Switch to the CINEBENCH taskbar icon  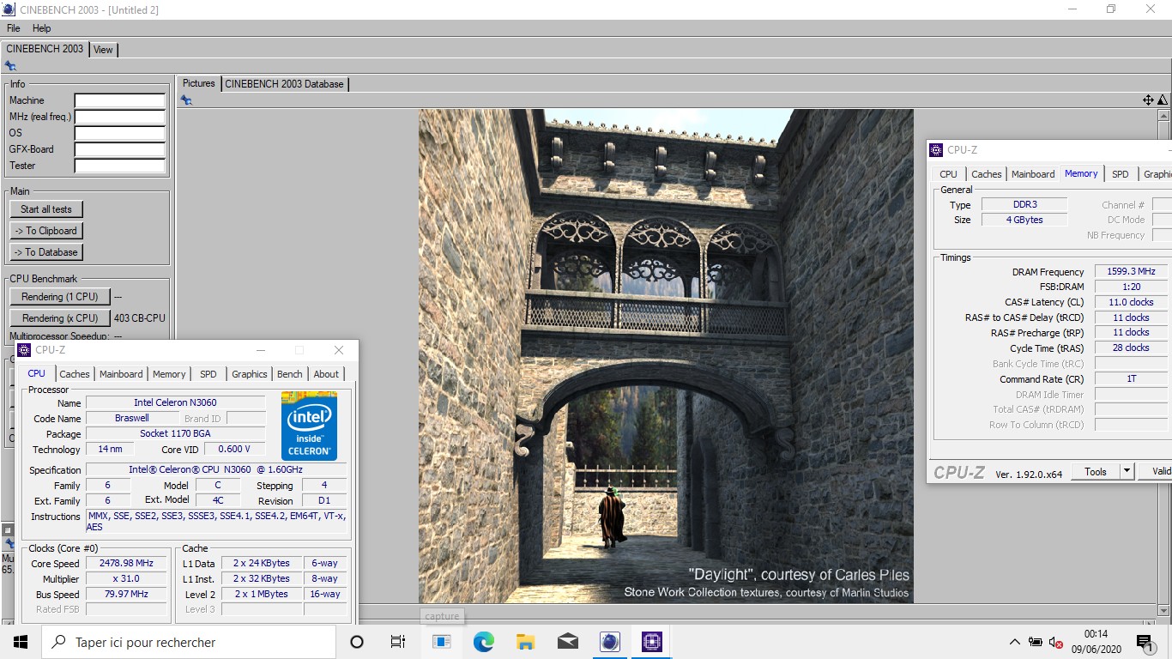pos(610,642)
